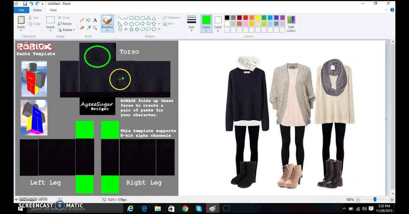Pick the pink color swatch
409x214 pixels.
[245, 24]
